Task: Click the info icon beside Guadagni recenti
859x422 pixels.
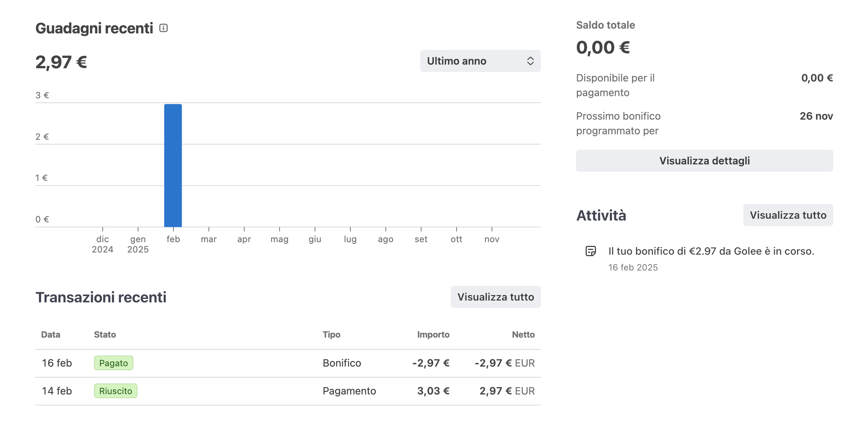Action: (163, 28)
